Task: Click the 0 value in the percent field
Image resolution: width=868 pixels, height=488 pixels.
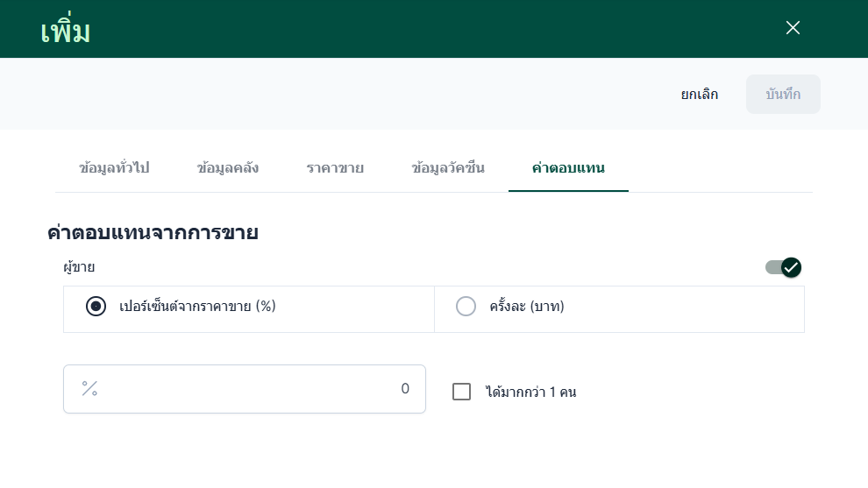Action: (x=405, y=389)
